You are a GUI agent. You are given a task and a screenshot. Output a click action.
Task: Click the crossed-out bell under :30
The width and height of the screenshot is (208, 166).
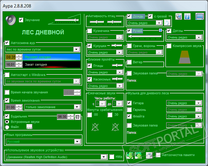tap(115, 127)
